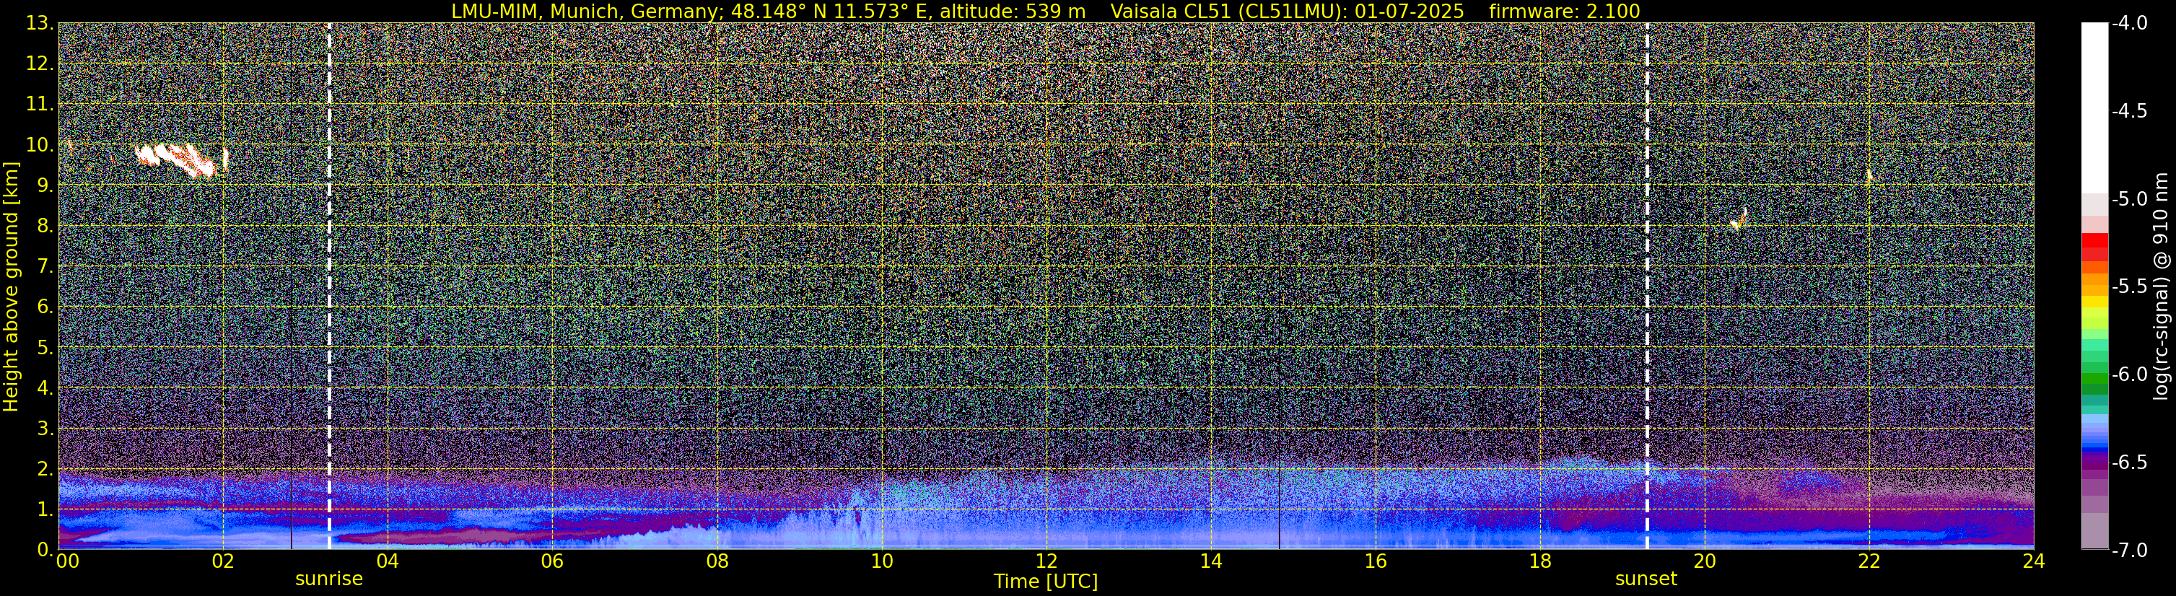Click the height axis tick '13.'
The width and height of the screenshot is (2176, 596).
click(x=40, y=24)
